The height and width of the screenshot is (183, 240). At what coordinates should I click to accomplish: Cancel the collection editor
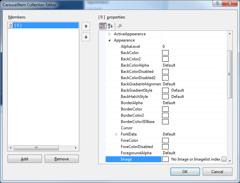point(217,172)
